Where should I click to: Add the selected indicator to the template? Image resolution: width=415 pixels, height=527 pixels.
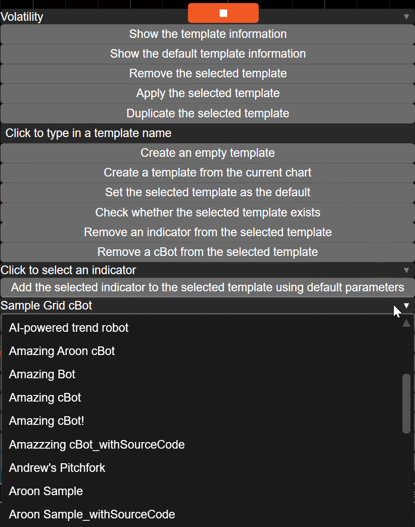pyautogui.click(x=208, y=287)
